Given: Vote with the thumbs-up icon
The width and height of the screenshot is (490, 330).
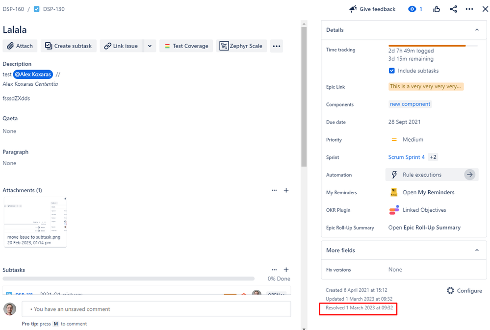Looking at the screenshot, I should (x=437, y=9).
